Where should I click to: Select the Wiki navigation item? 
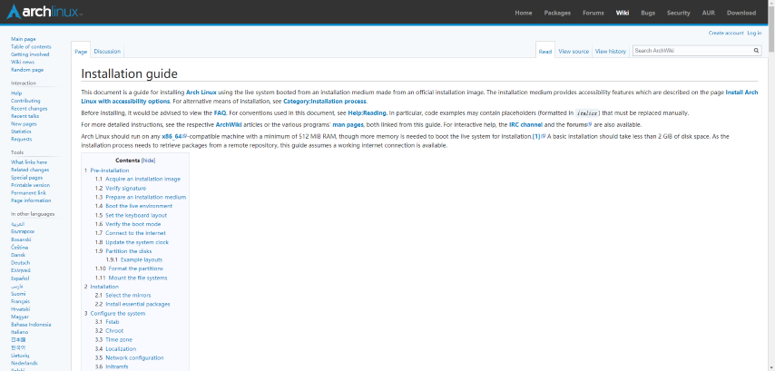click(623, 13)
